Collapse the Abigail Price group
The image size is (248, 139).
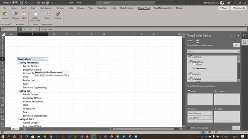(19, 119)
